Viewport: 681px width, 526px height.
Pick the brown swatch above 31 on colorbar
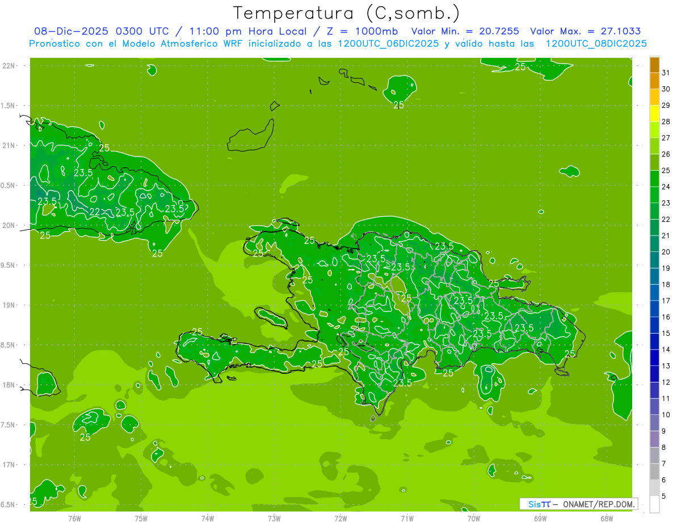coord(654,65)
